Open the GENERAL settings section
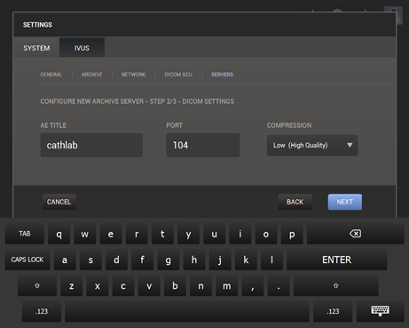The width and height of the screenshot is (409, 328). pos(51,75)
